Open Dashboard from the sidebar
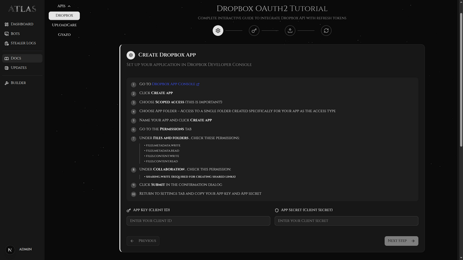Screen dimensions: 463x260 click(22, 24)
